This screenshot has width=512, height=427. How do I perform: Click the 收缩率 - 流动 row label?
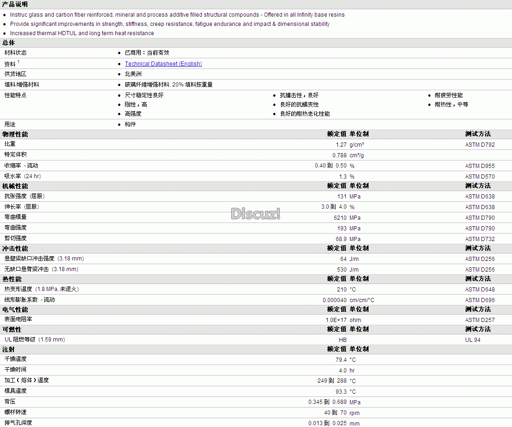[21, 166]
